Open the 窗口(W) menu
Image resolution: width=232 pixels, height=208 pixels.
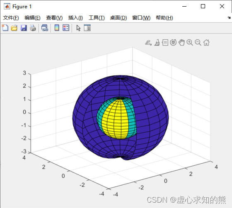coord(141,18)
